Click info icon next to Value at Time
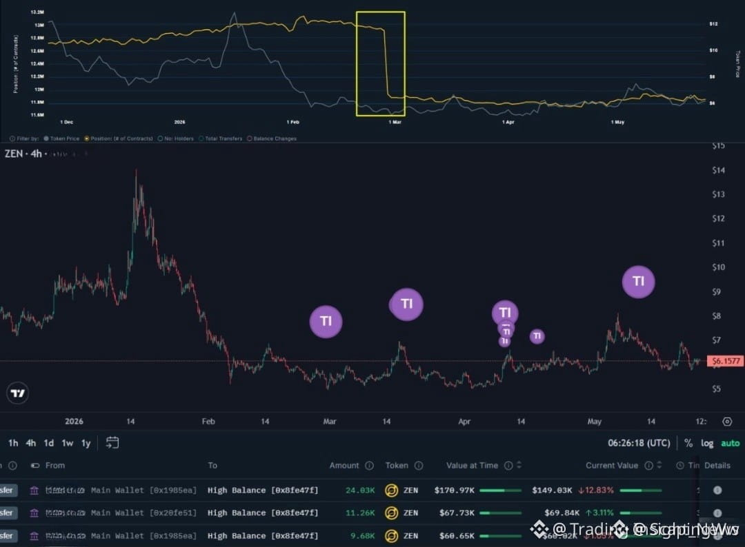 508,466
